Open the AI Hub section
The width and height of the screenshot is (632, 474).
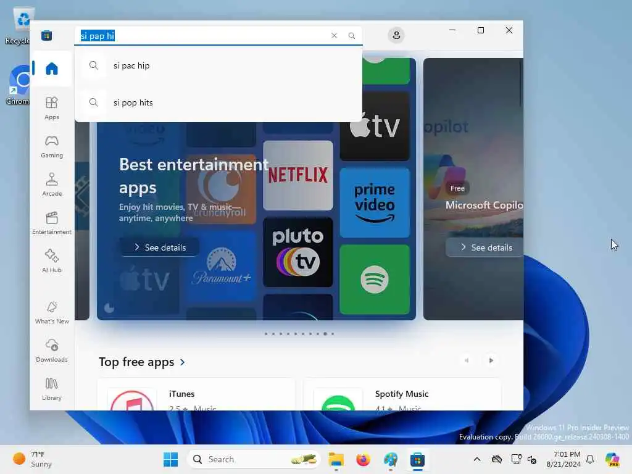tap(52, 261)
